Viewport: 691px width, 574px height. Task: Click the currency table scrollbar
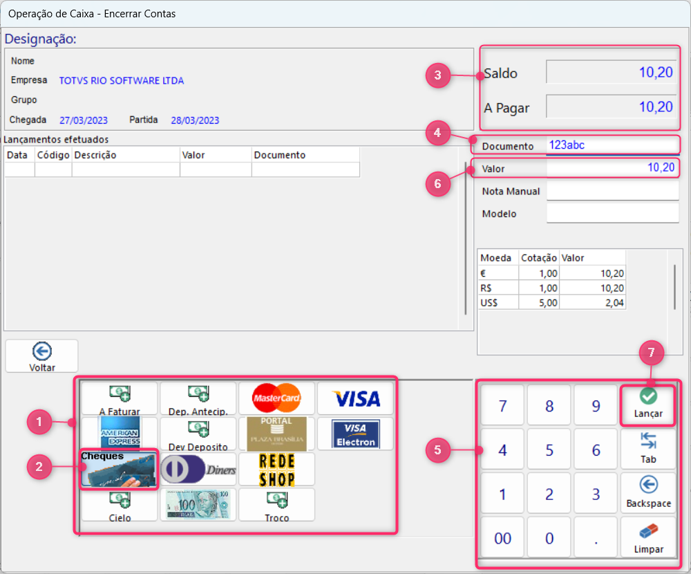[x=674, y=287]
